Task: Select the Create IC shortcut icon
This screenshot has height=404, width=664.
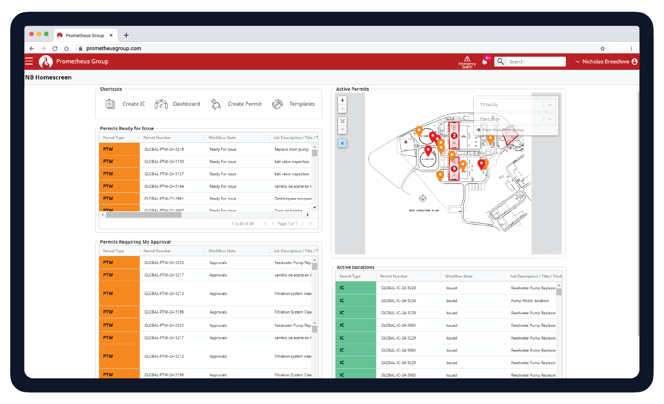Action: [110, 104]
